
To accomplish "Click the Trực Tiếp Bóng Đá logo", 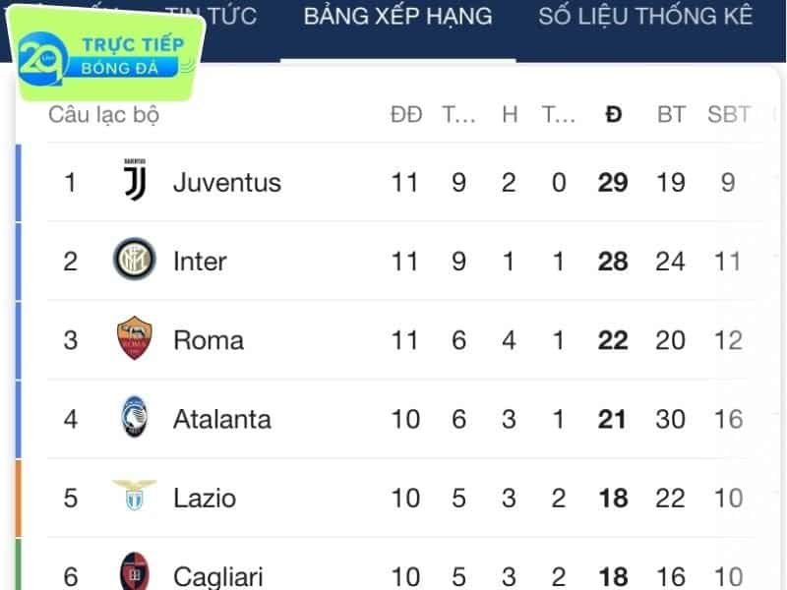I will [105, 54].
